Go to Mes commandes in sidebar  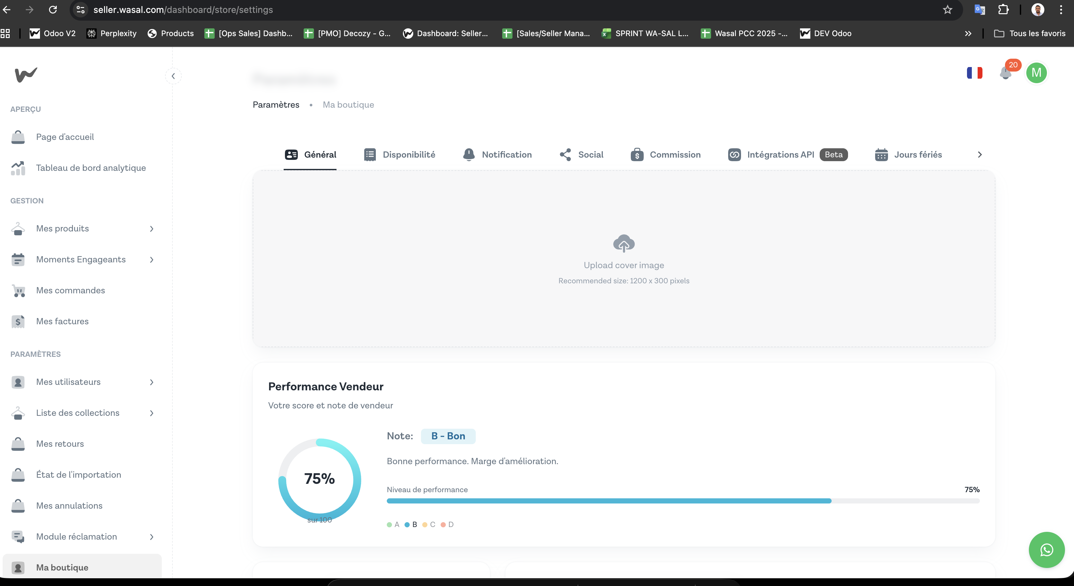point(71,290)
